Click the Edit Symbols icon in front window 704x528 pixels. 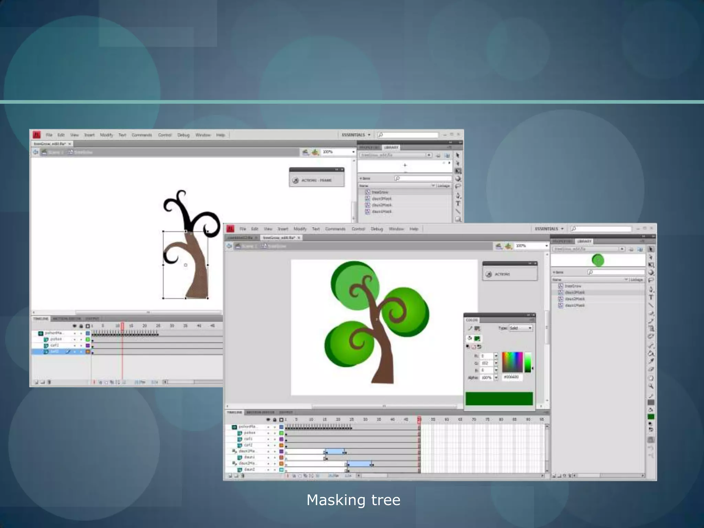click(509, 246)
